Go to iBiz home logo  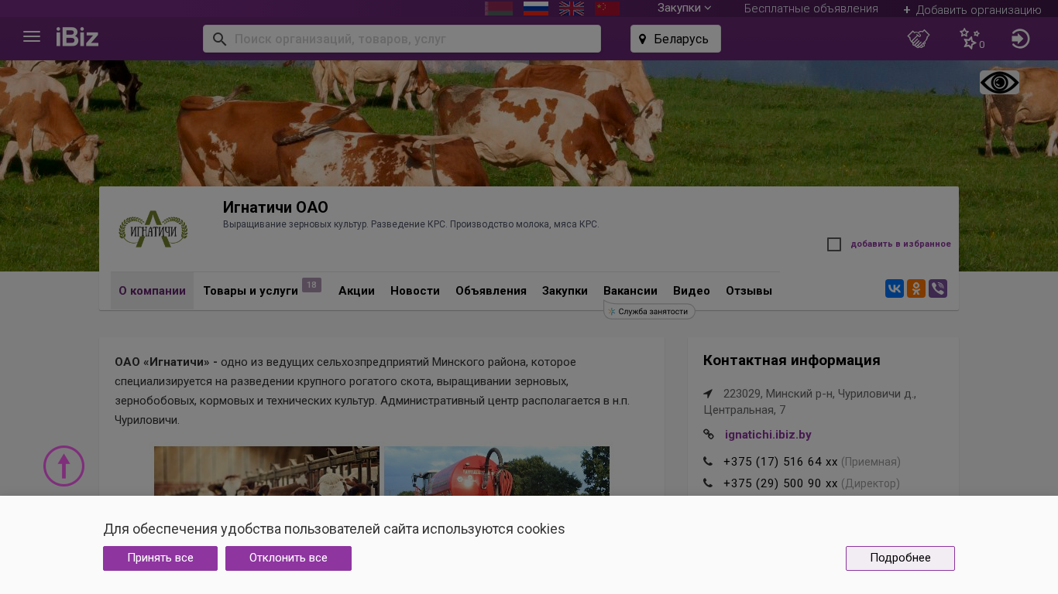tap(77, 37)
